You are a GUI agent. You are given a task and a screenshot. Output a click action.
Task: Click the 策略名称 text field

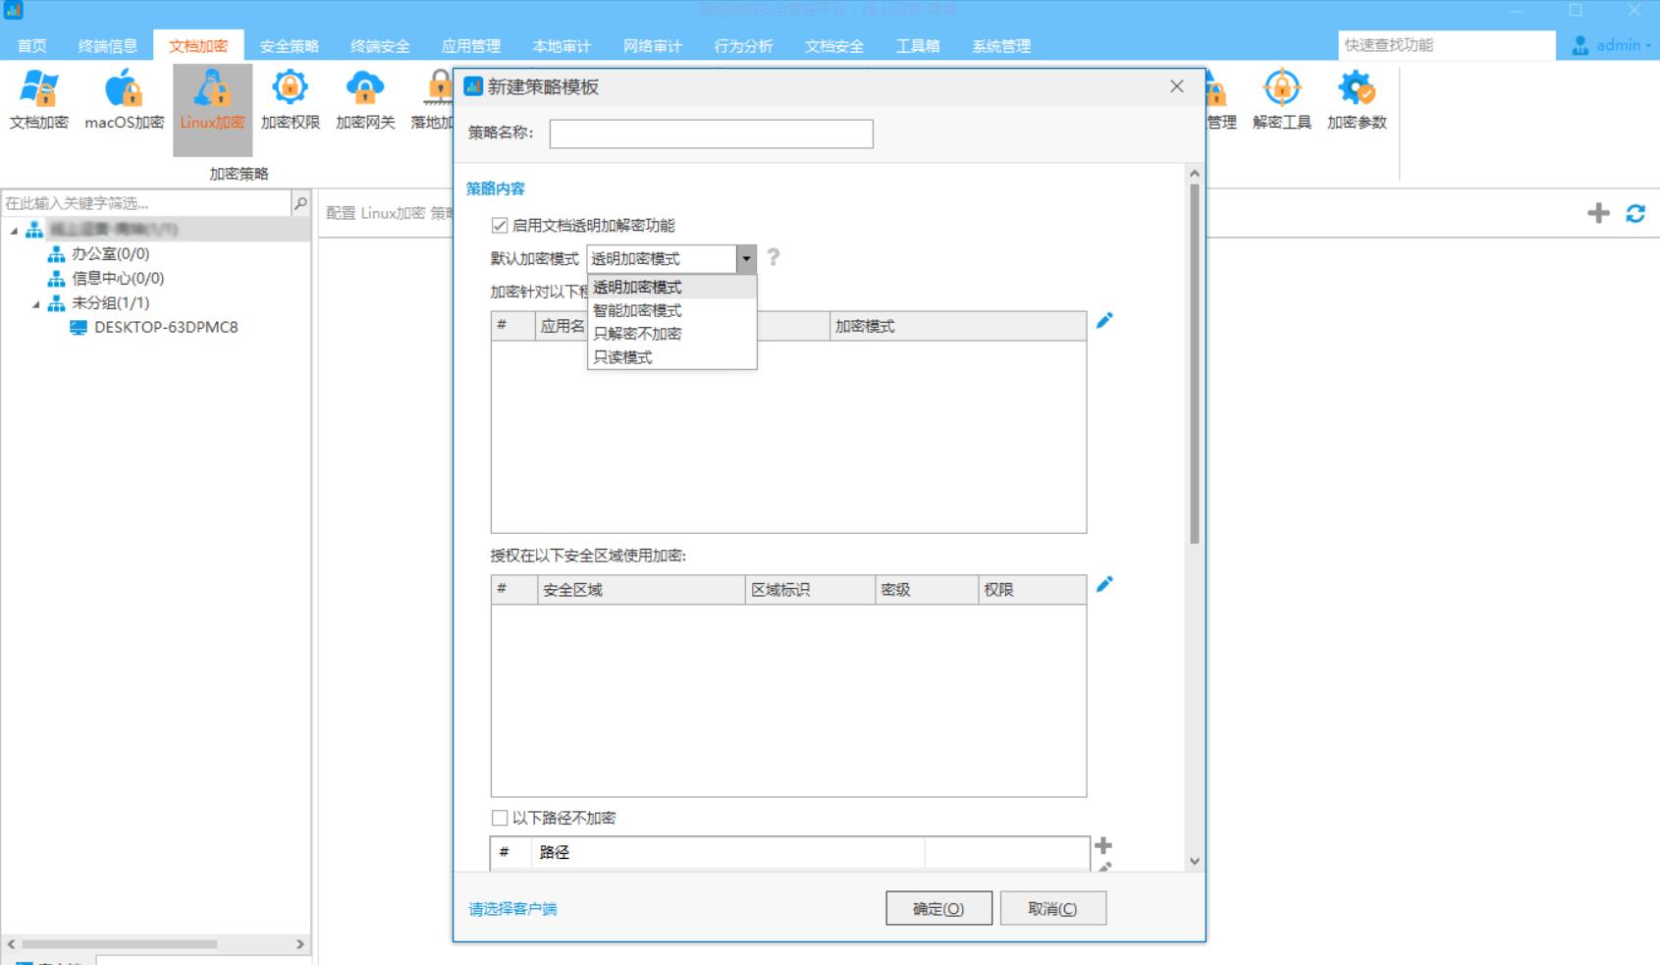click(x=711, y=134)
